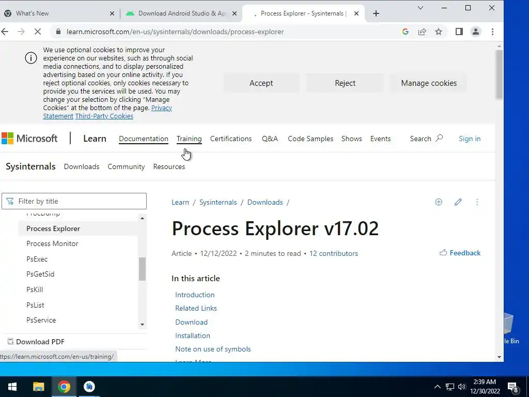The width and height of the screenshot is (529, 397).
Task: Select Process Monitor in the sidebar list
Action: [x=52, y=244]
